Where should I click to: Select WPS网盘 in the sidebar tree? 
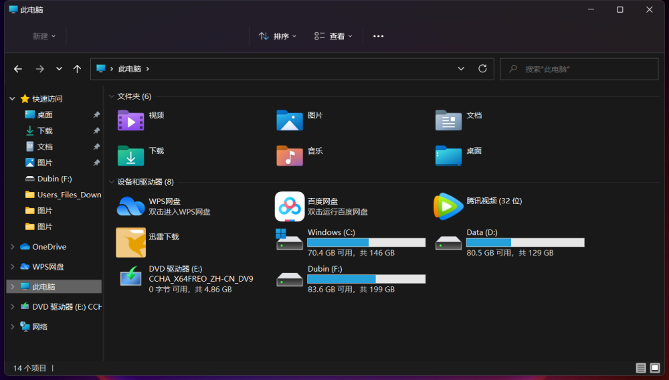coord(47,266)
